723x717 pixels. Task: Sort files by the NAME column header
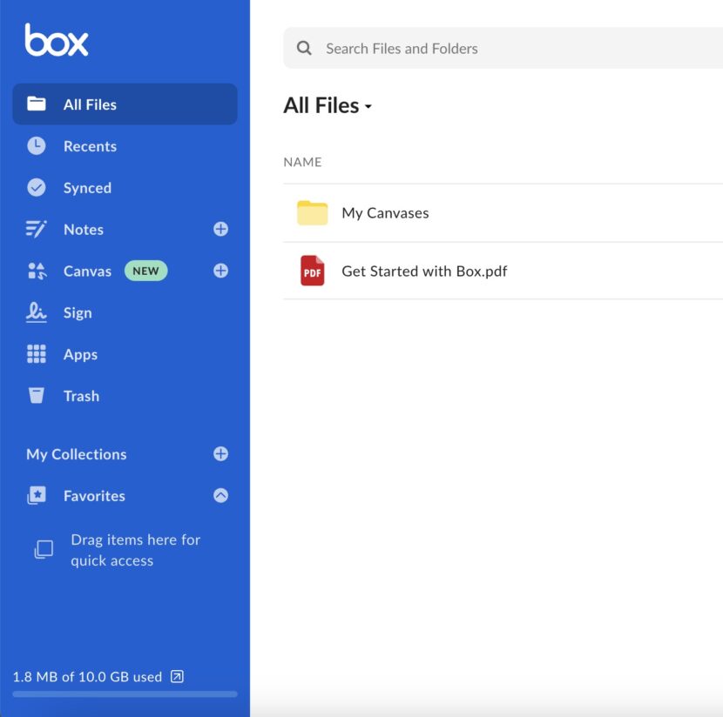(302, 162)
